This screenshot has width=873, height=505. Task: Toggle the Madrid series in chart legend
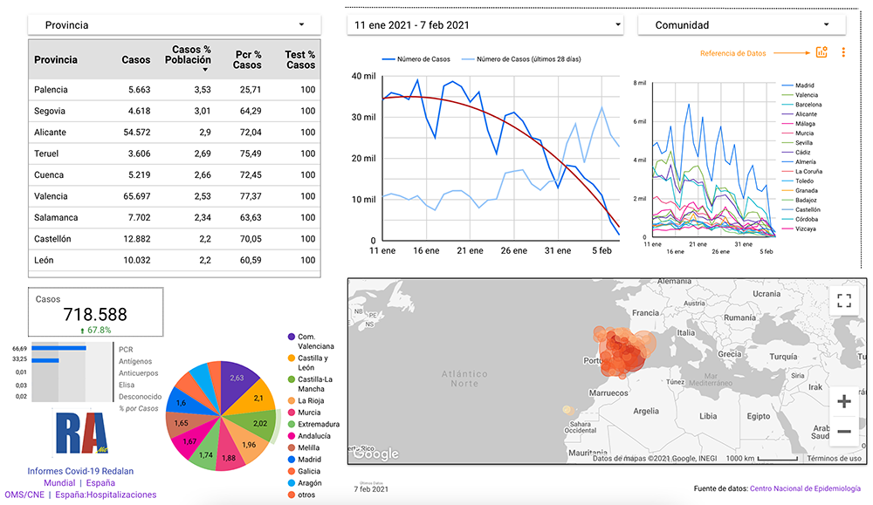(x=805, y=85)
